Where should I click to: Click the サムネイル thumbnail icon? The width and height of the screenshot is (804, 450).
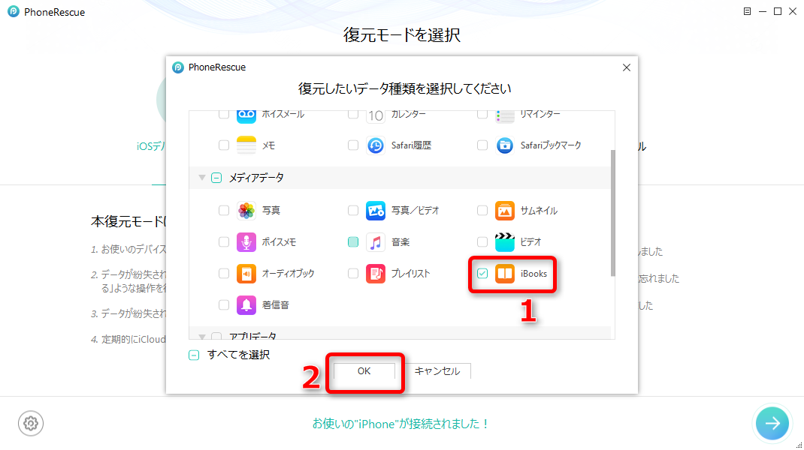pos(504,211)
